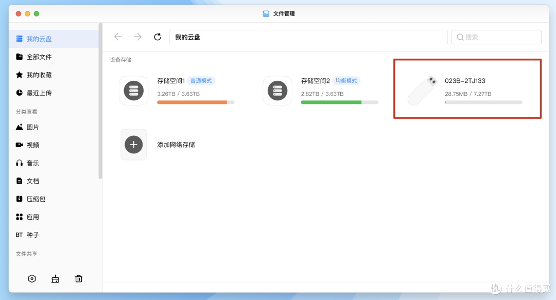Click the 文件管理 title bar icon

(266, 14)
